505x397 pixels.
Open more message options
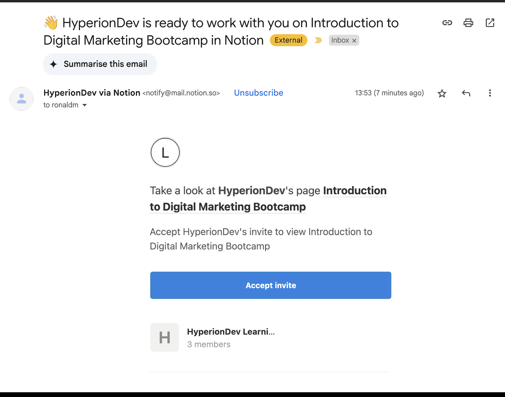[490, 93]
